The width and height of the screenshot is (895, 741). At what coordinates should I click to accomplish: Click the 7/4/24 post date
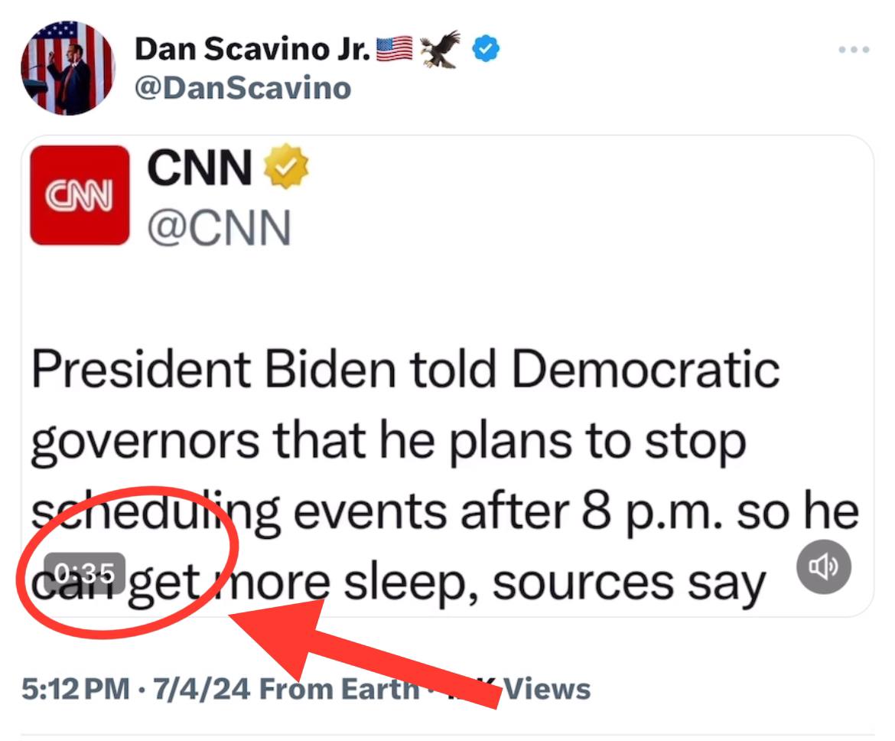pos(201,688)
